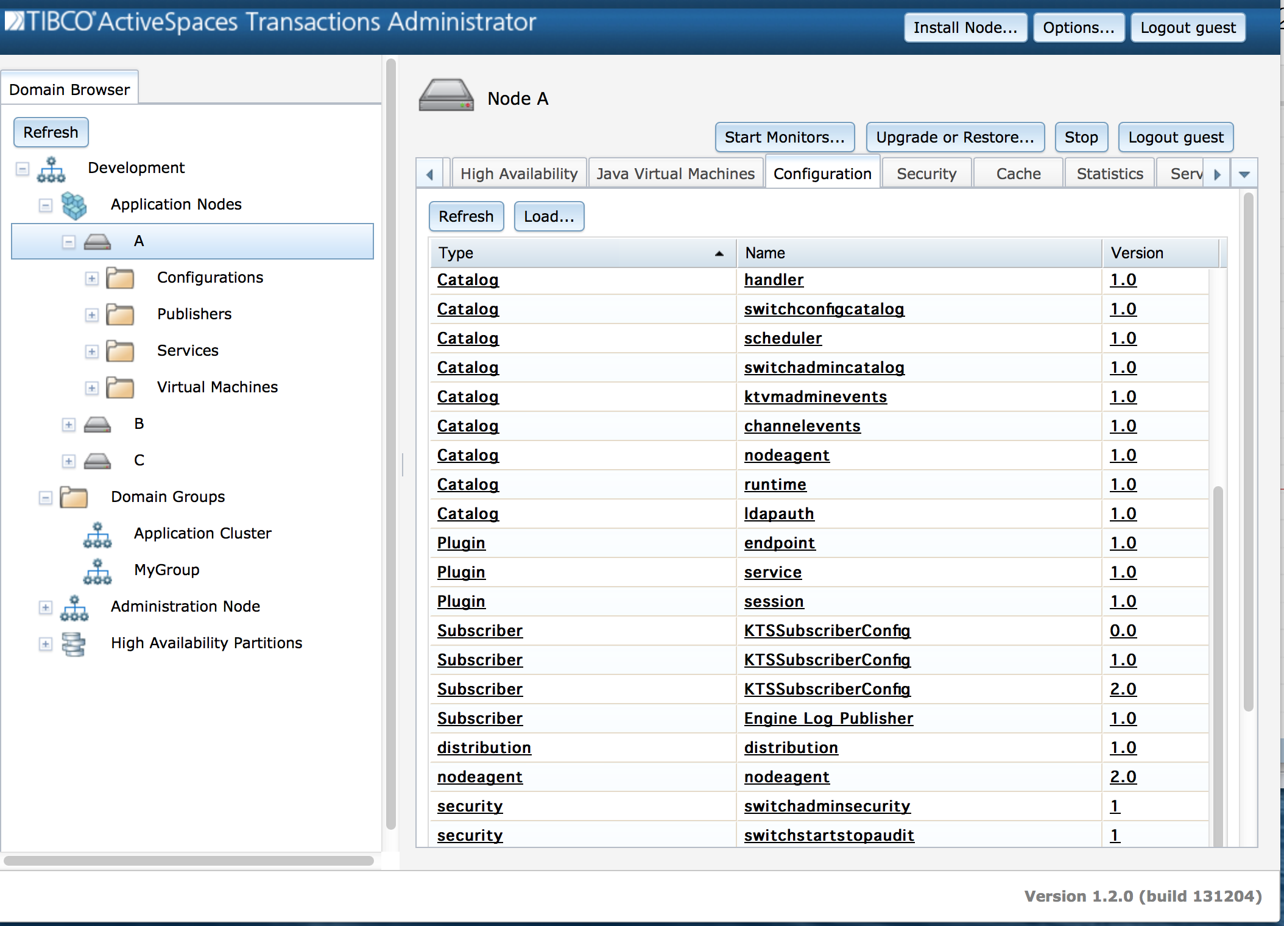
Task: Click the Application Cluster group icon
Action: 97,535
